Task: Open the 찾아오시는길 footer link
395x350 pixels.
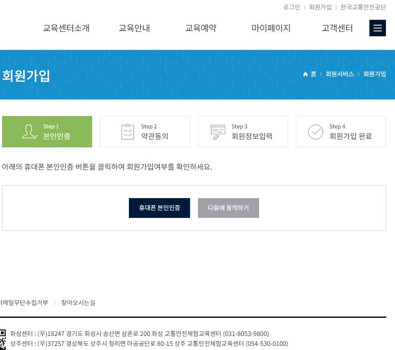Action: click(x=78, y=303)
